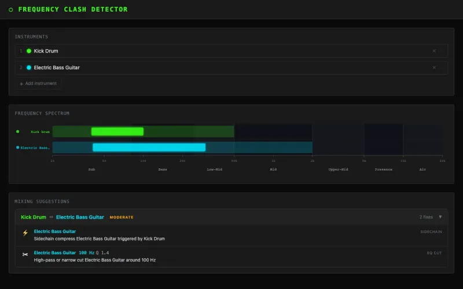Click the bright green Kick Drum frequency bar
Screen dimensions: 463x289
pos(117,132)
